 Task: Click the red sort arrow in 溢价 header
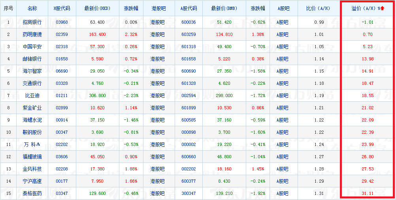click(x=382, y=8)
